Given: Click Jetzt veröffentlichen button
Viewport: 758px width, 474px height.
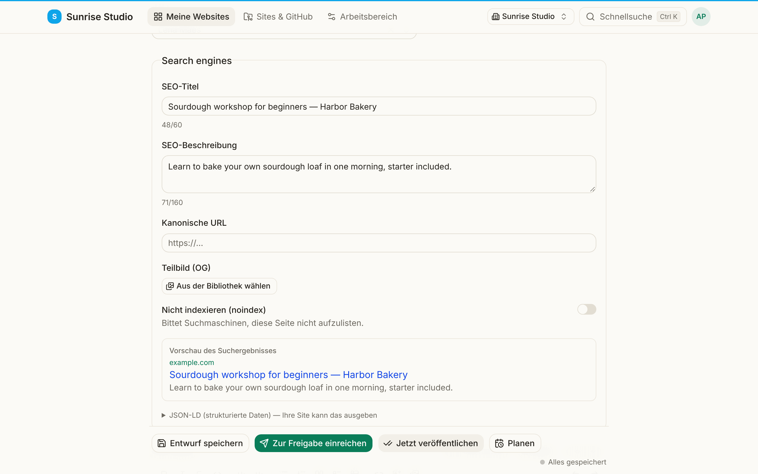Looking at the screenshot, I should (x=431, y=443).
